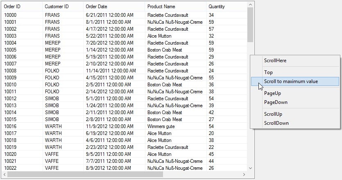Click order date 8/1/2011 12:00:00 AM

114,22
